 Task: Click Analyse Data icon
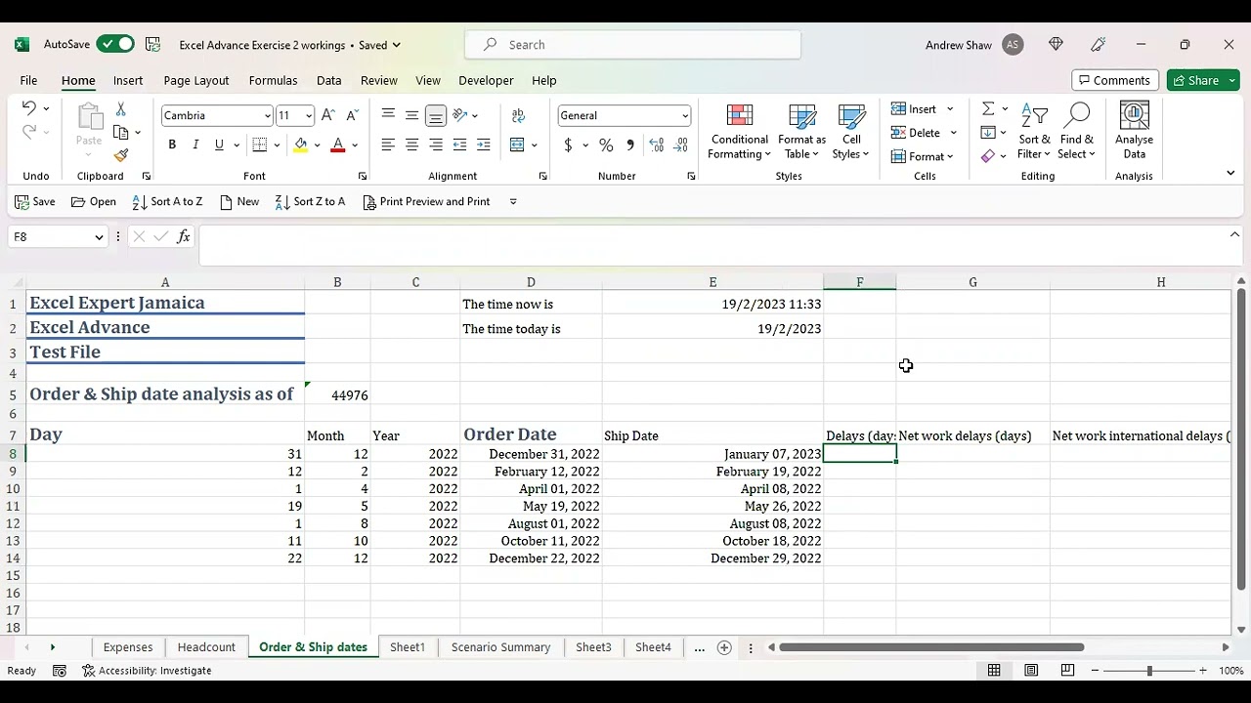pyautogui.click(x=1134, y=132)
